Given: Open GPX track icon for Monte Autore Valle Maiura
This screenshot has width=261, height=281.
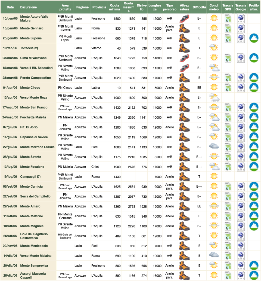Looking at the screenshot, I should (228, 19).
